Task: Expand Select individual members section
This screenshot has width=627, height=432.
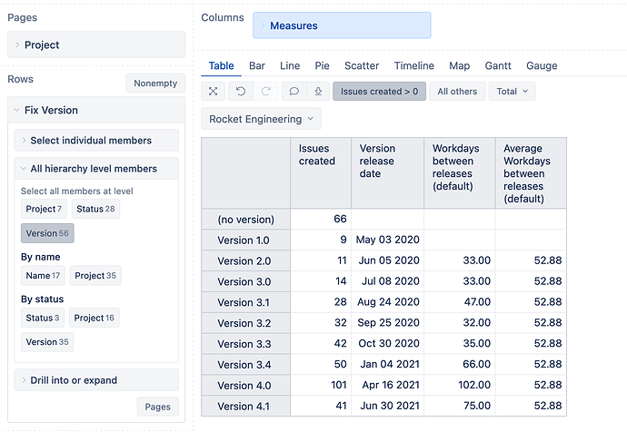Action: (96, 141)
